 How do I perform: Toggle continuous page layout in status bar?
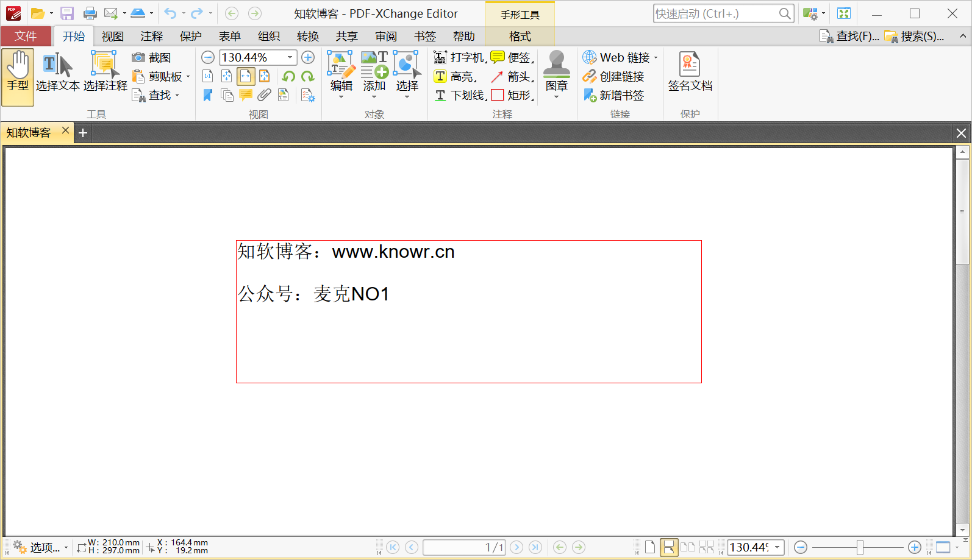pos(669,547)
